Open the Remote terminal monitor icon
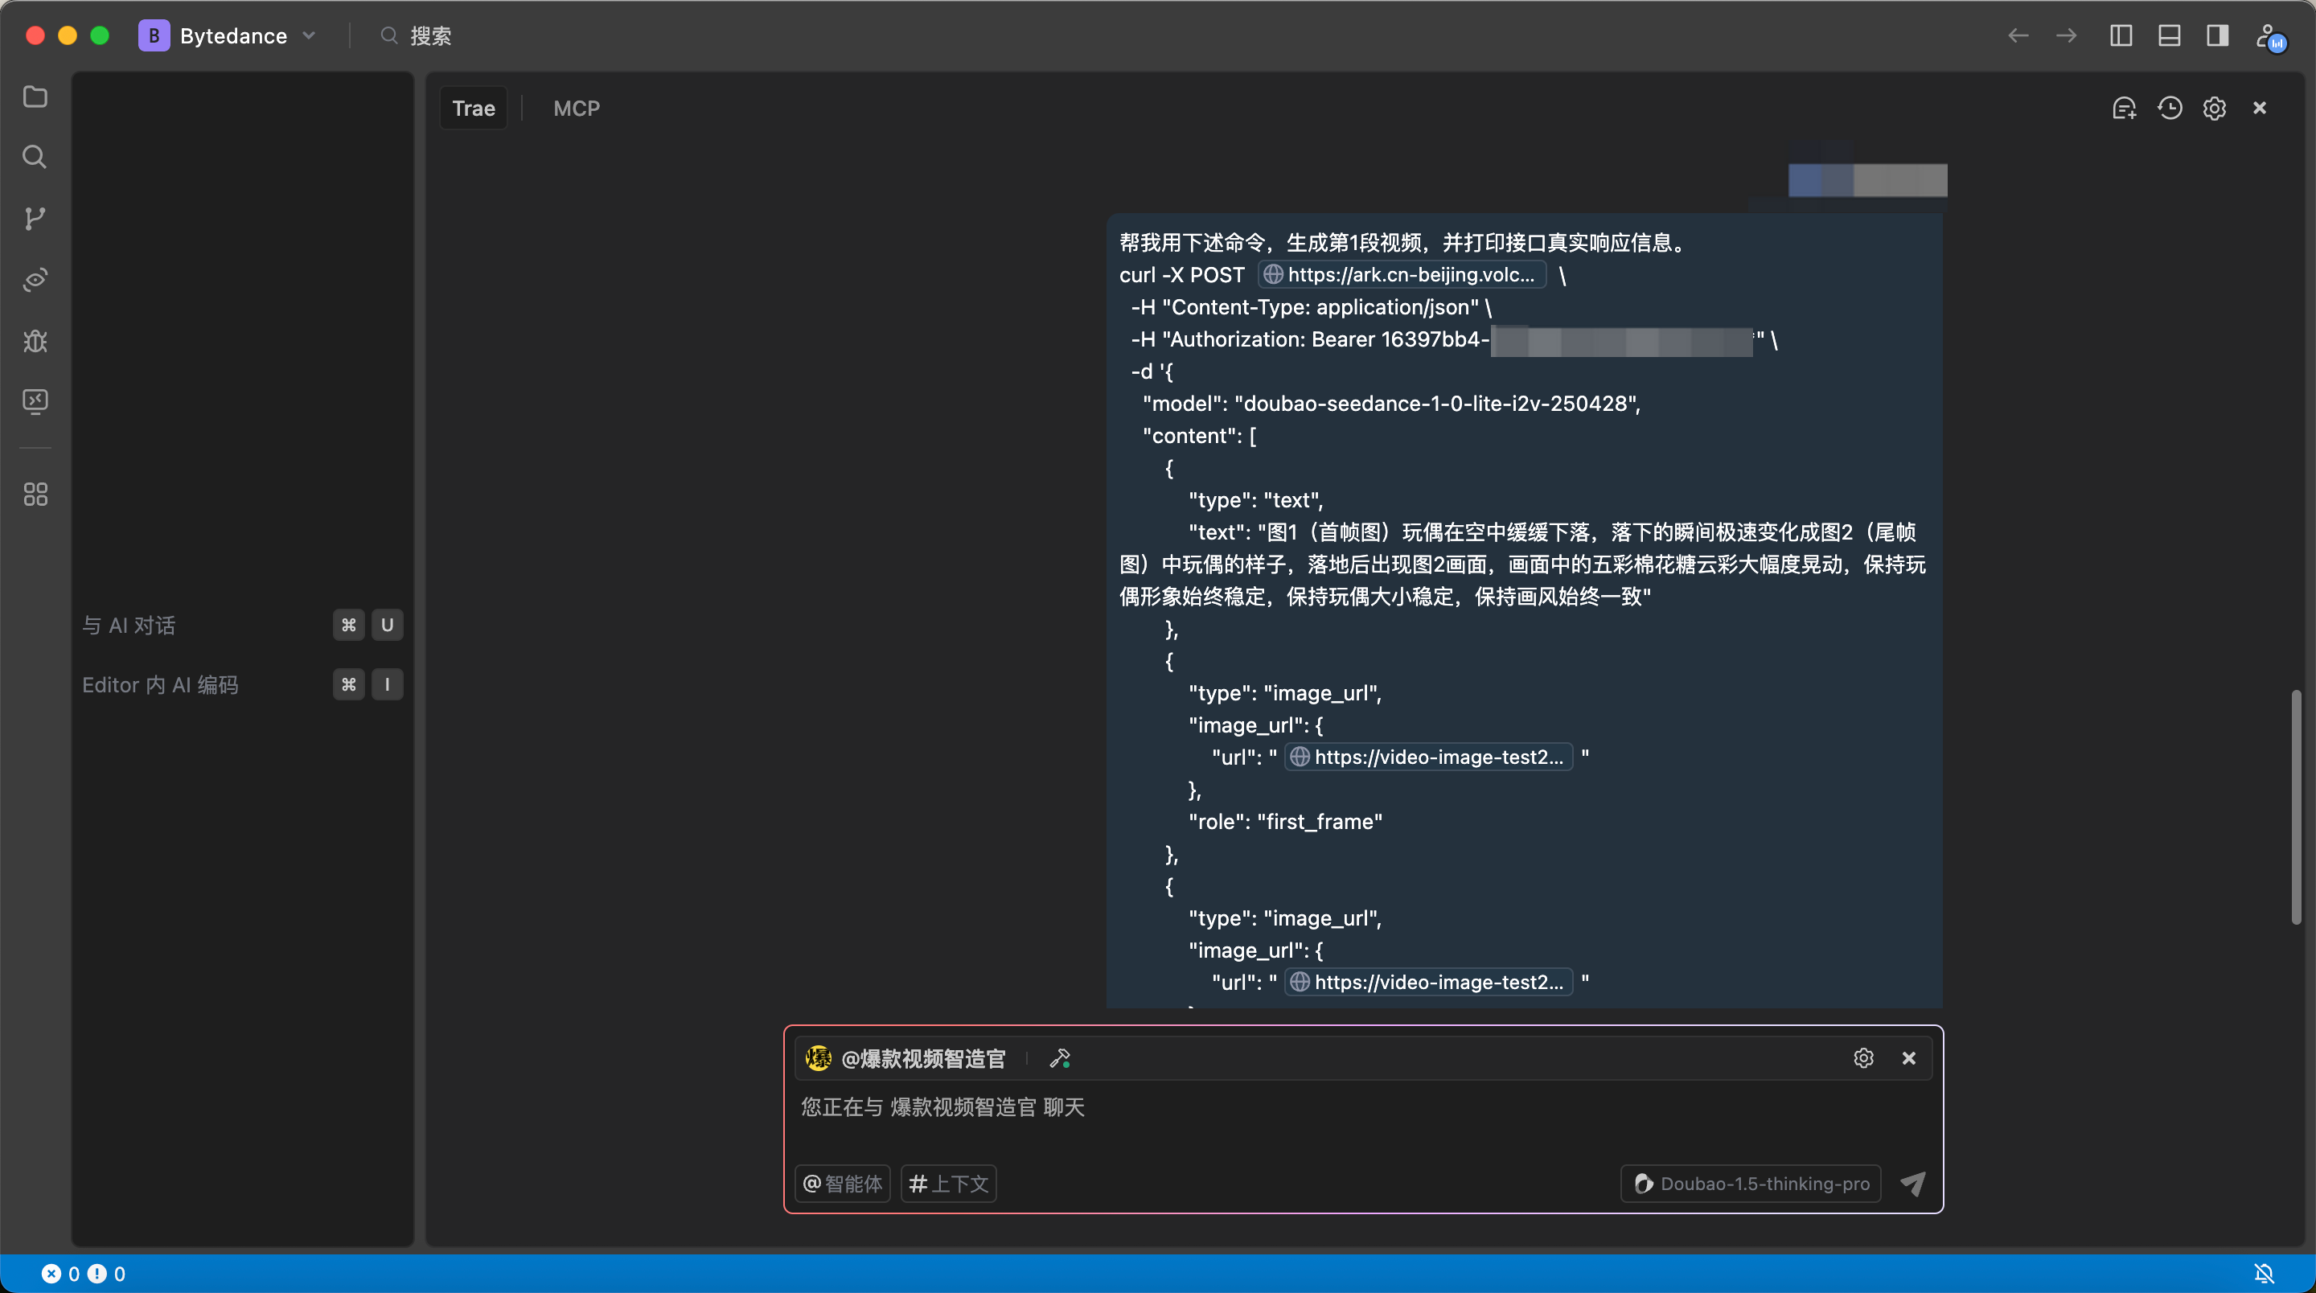 (x=35, y=401)
